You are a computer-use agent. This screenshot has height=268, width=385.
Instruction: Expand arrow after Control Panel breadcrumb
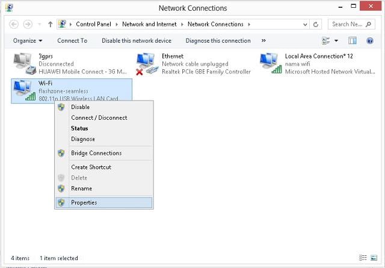pos(117,24)
